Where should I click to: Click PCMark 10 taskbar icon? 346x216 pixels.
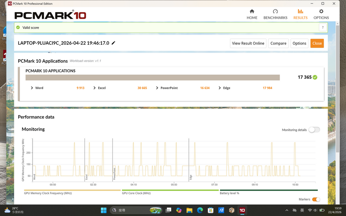coord(242,210)
